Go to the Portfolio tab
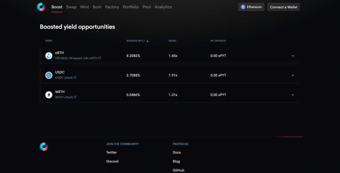Screen dimensions: 340x173 pyautogui.click(x=131, y=7)
